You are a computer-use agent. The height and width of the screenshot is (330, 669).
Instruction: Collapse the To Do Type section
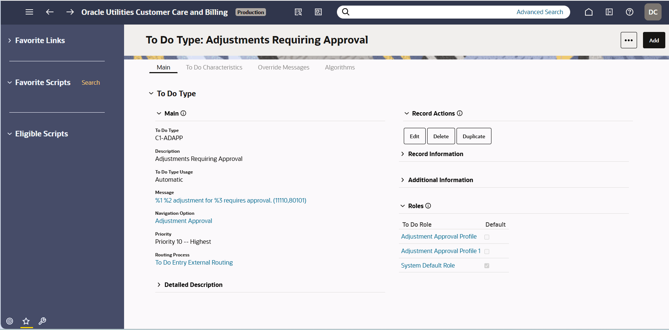coord(151,94)
